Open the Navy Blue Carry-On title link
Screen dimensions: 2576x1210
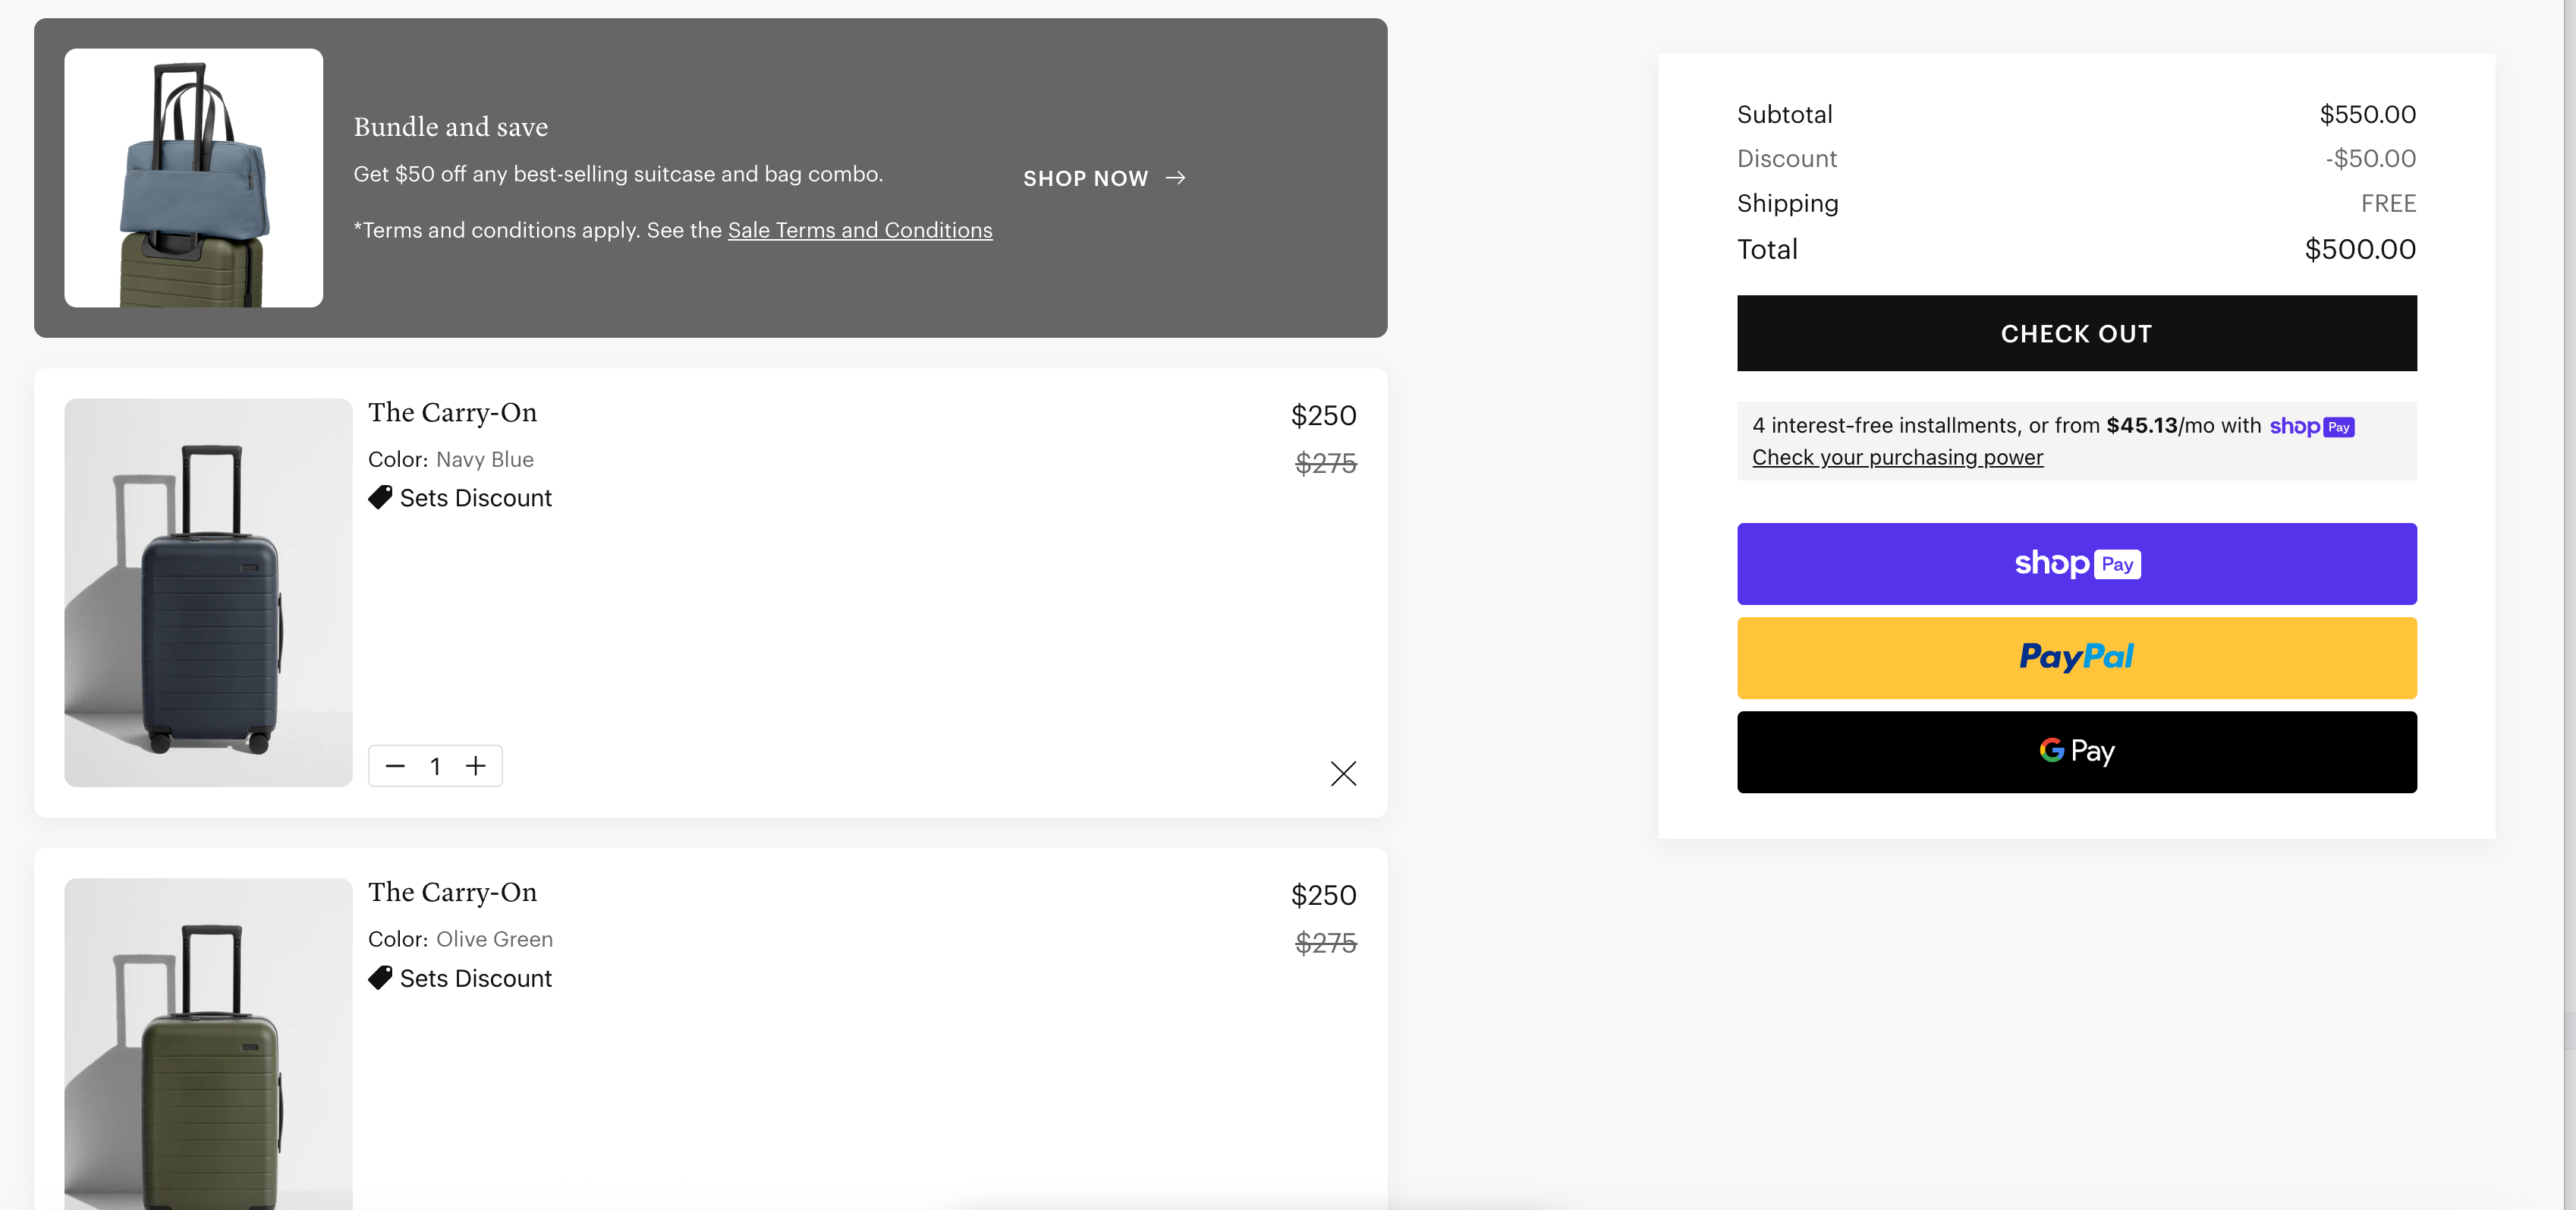(452, 412)
